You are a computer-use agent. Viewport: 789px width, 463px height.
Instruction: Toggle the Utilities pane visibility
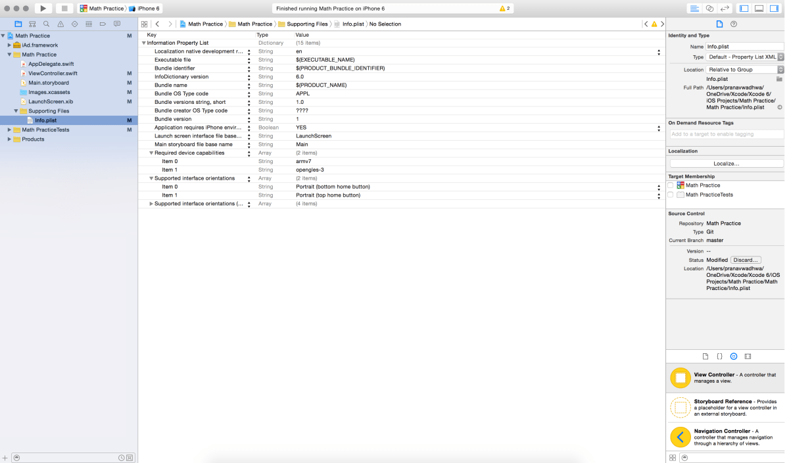click(x=774, y=9)
